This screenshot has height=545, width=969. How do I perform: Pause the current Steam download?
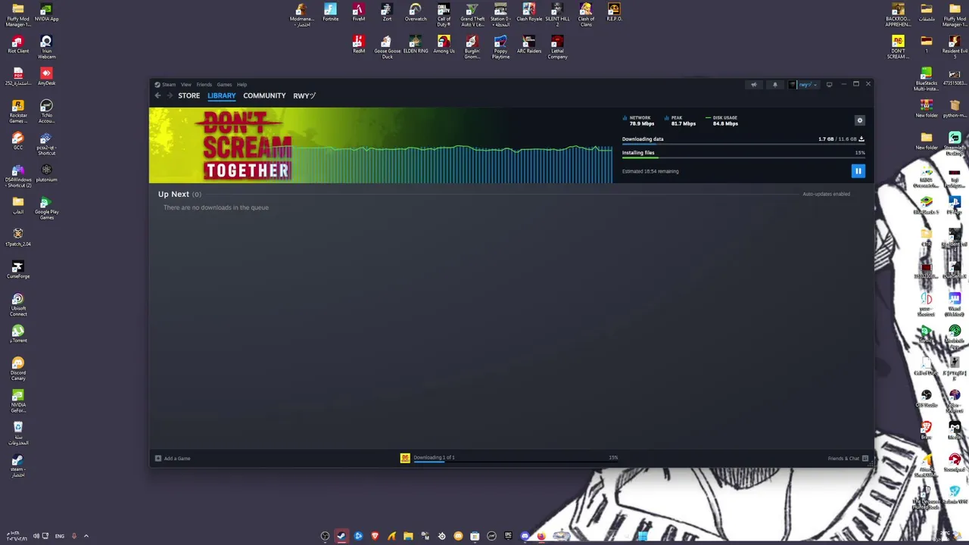point(858,171)
